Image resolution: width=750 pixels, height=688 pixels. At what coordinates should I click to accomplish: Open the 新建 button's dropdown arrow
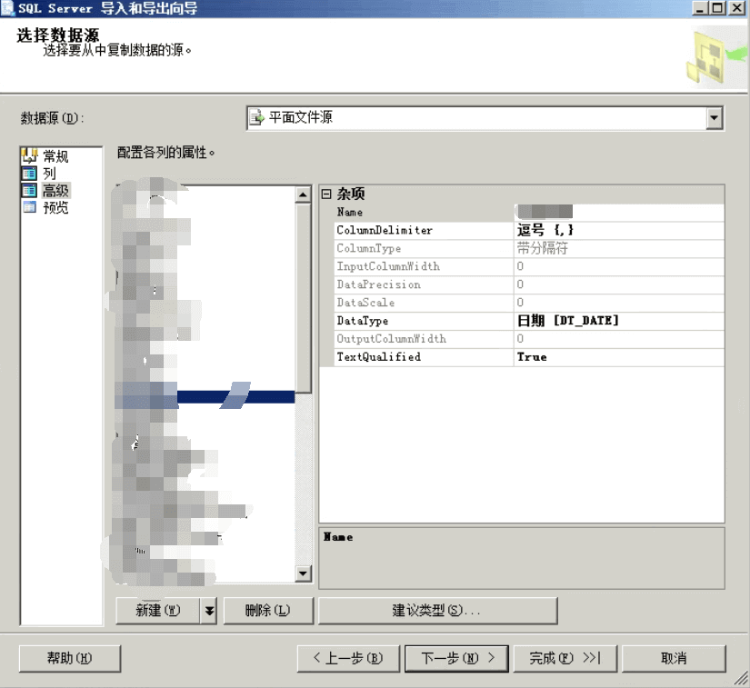(209, 611)
